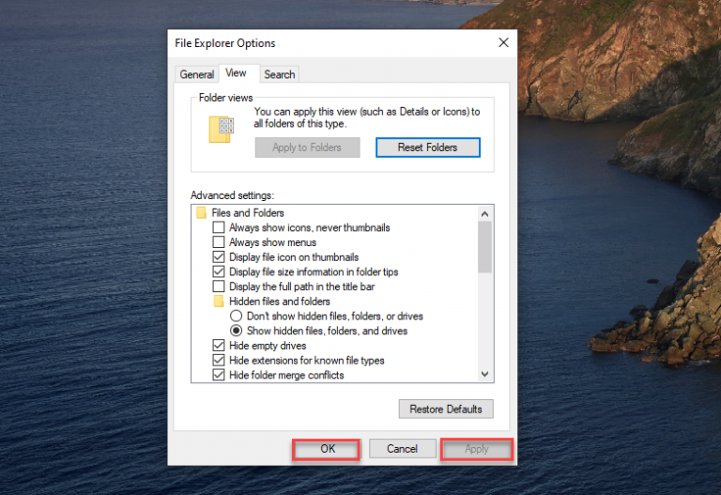
Task: Click the Folder views icon
Action: (x=222, y=130)
